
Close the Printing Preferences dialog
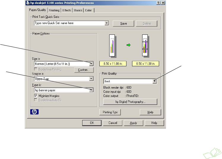pos(163,3)
